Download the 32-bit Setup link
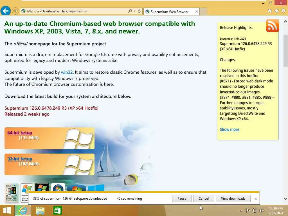288x216 pixels. coord(20,159)
